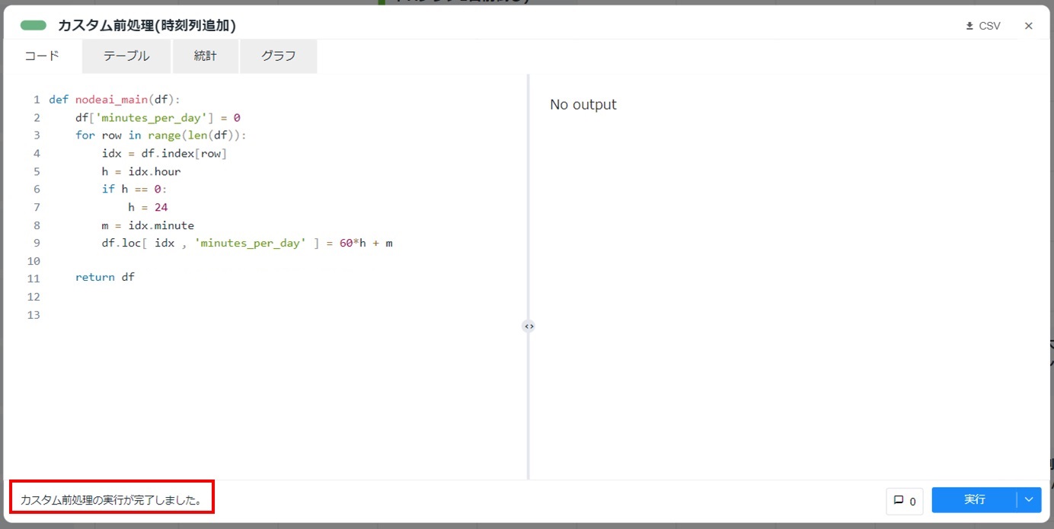Screen dimensions: 1054x529
Task: Click the 'No output' text
Action: (x=583, y=105)
